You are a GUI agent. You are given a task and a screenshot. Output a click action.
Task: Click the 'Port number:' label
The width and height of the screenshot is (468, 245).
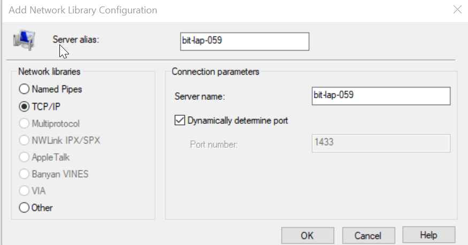pos(214,145)
